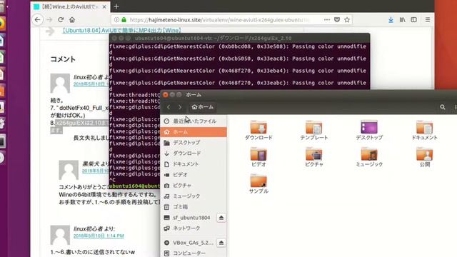The width and height of the screenshot is (457, 257).
Task: Select ダウンロード in sidebar
Action: click(x=194, y=153)
